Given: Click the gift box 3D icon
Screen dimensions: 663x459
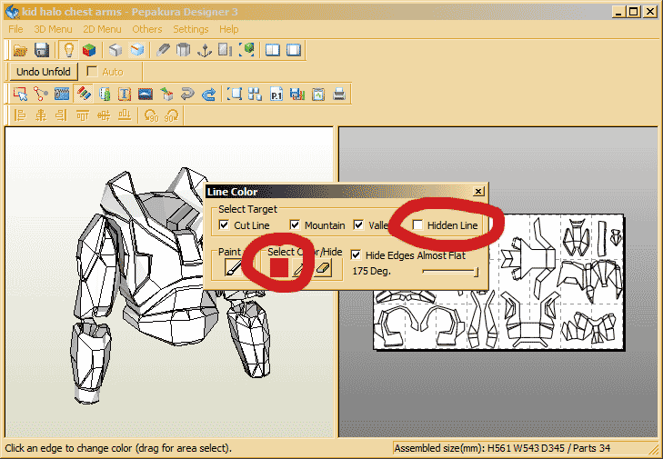Looking at the screenshot, I should click(x=166, y=94).
